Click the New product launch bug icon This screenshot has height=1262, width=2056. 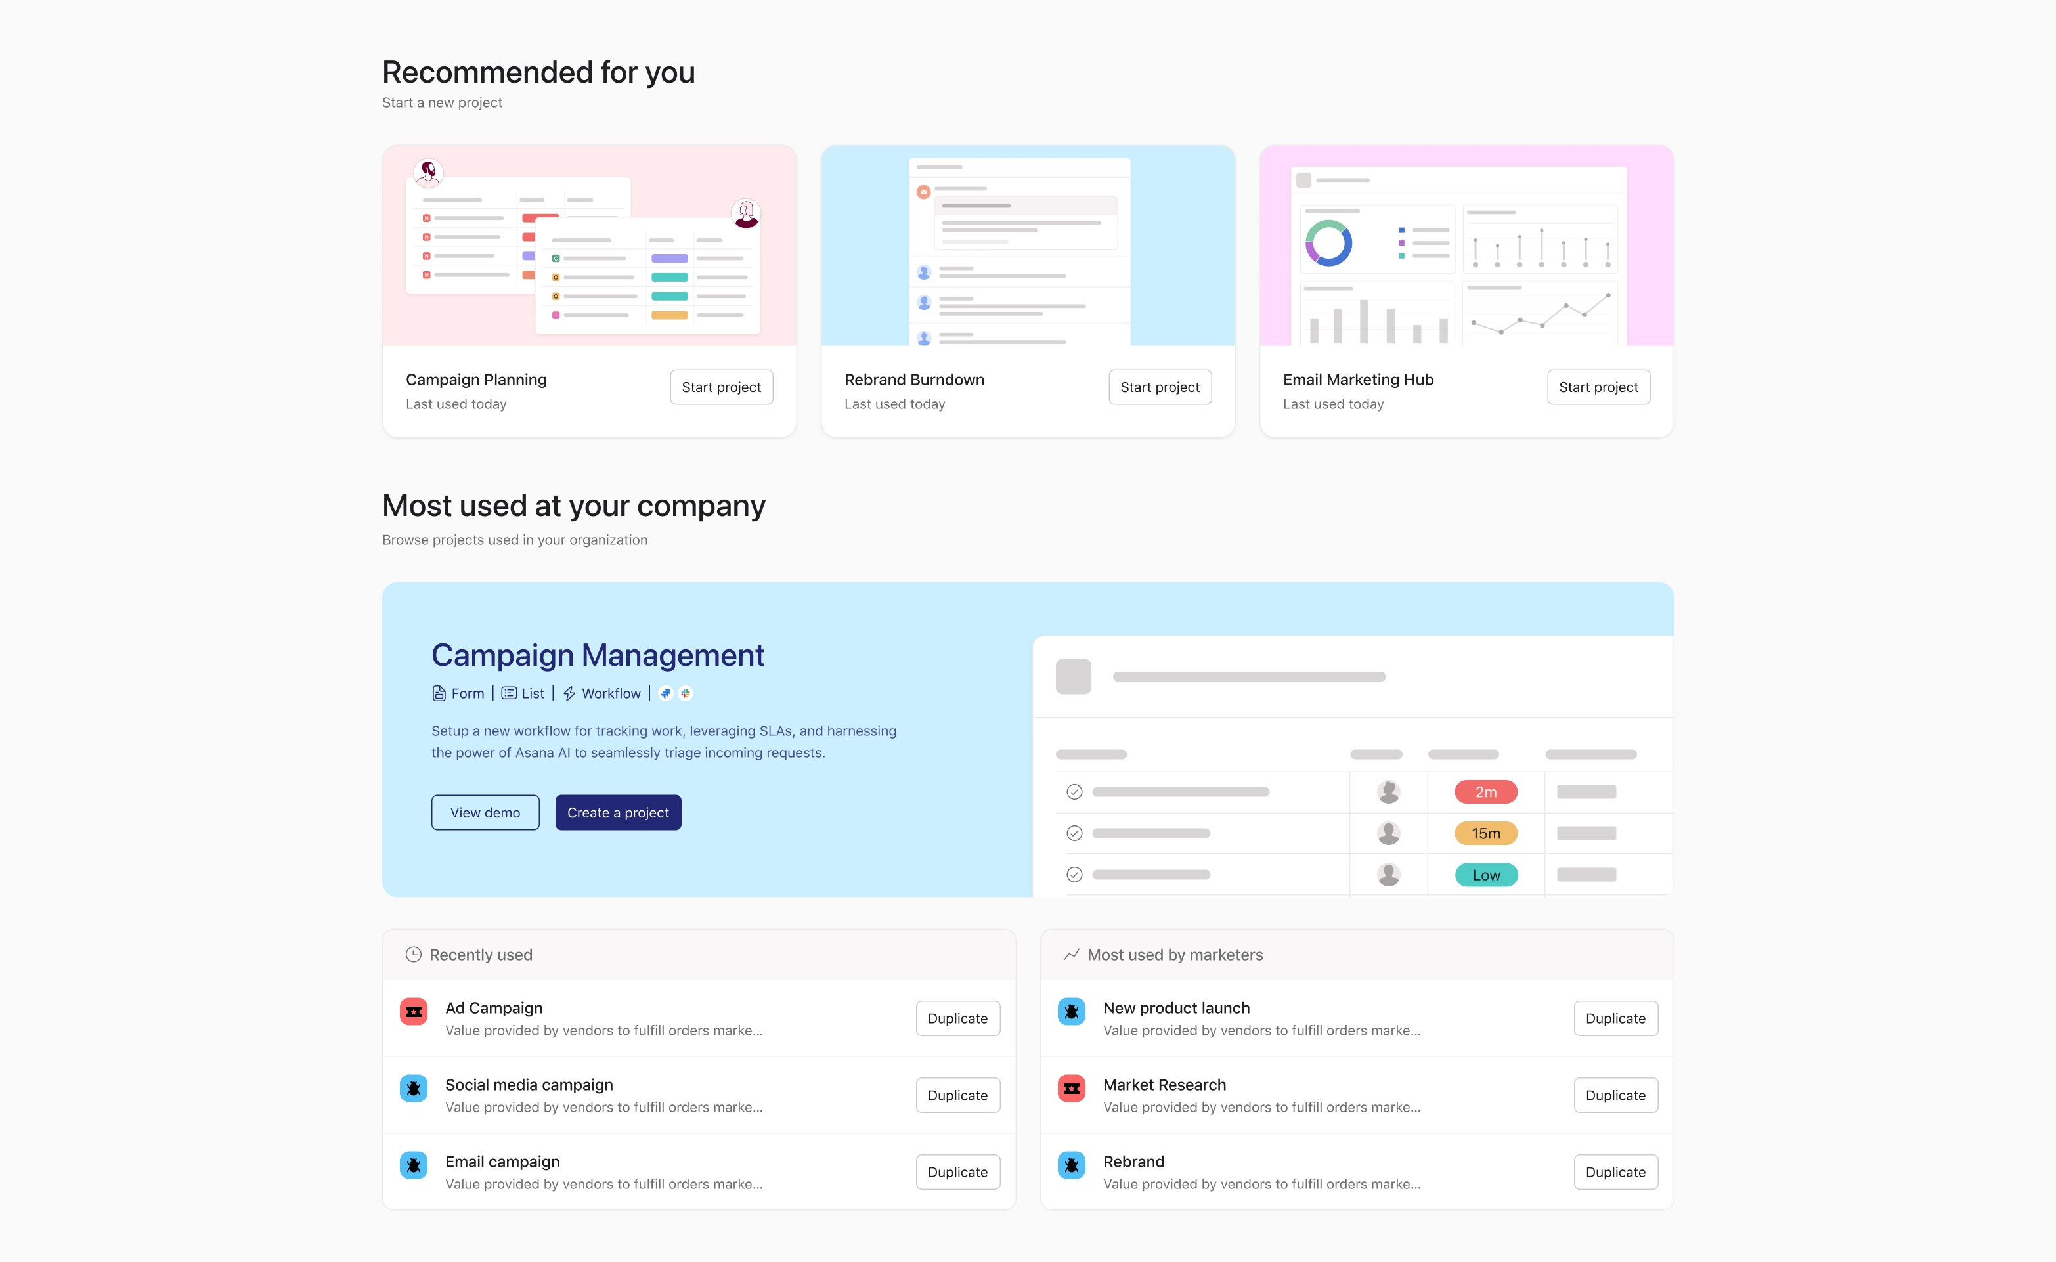click(x=1071, y=1012)
